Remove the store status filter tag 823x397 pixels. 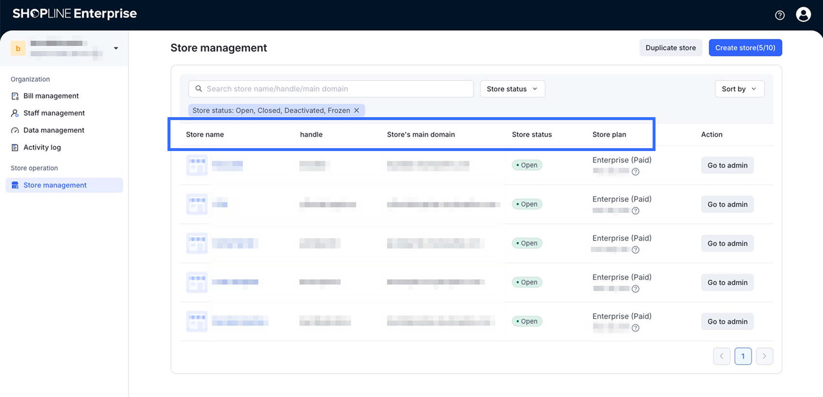tap(356, 110)
